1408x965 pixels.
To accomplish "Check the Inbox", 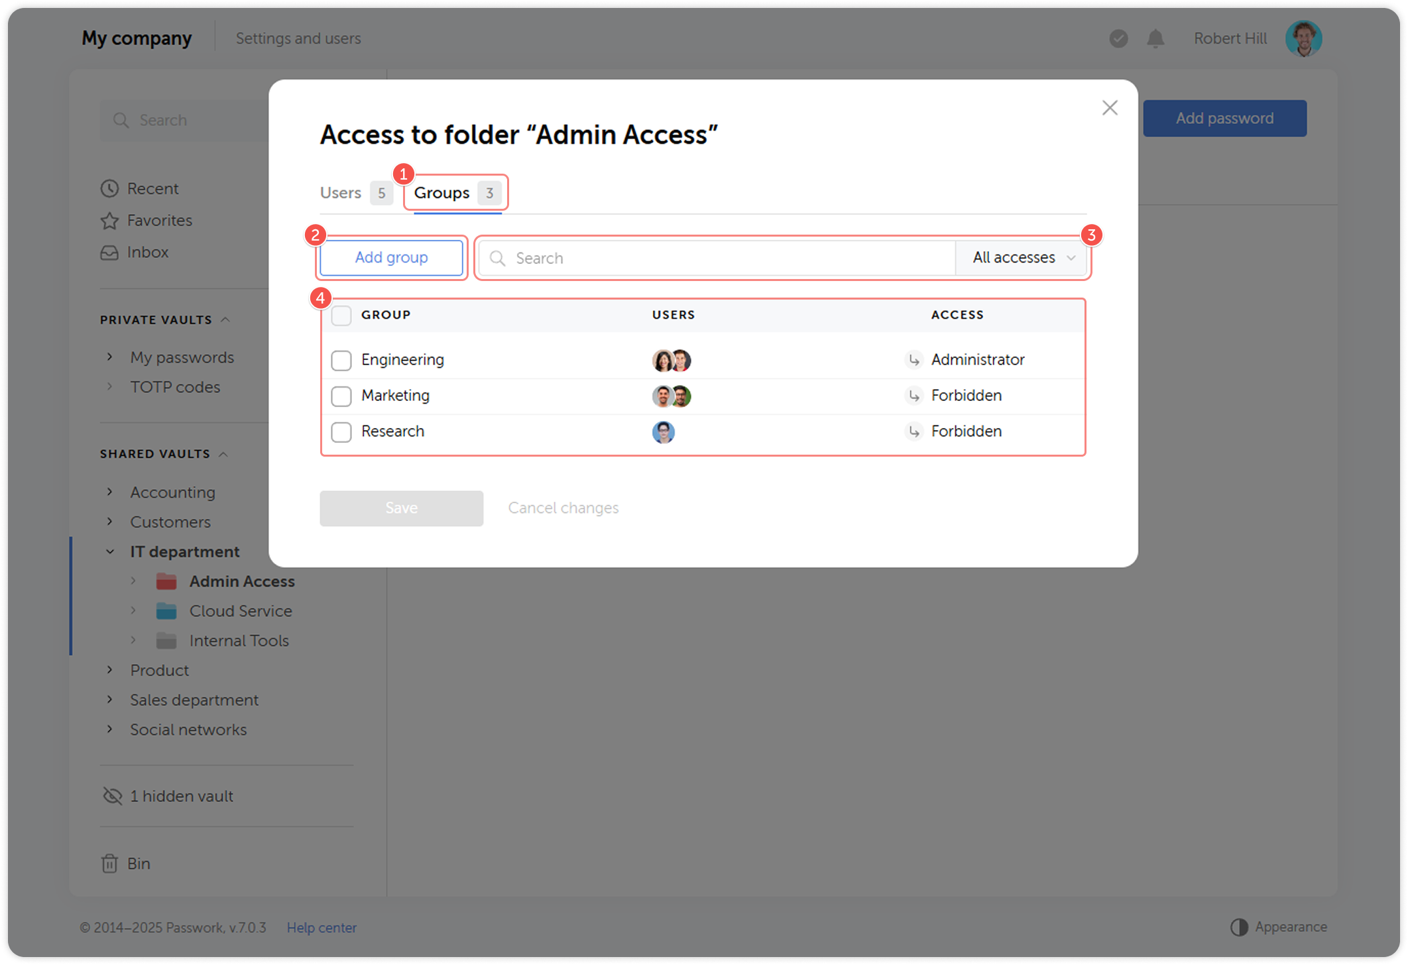I will 147,252.
